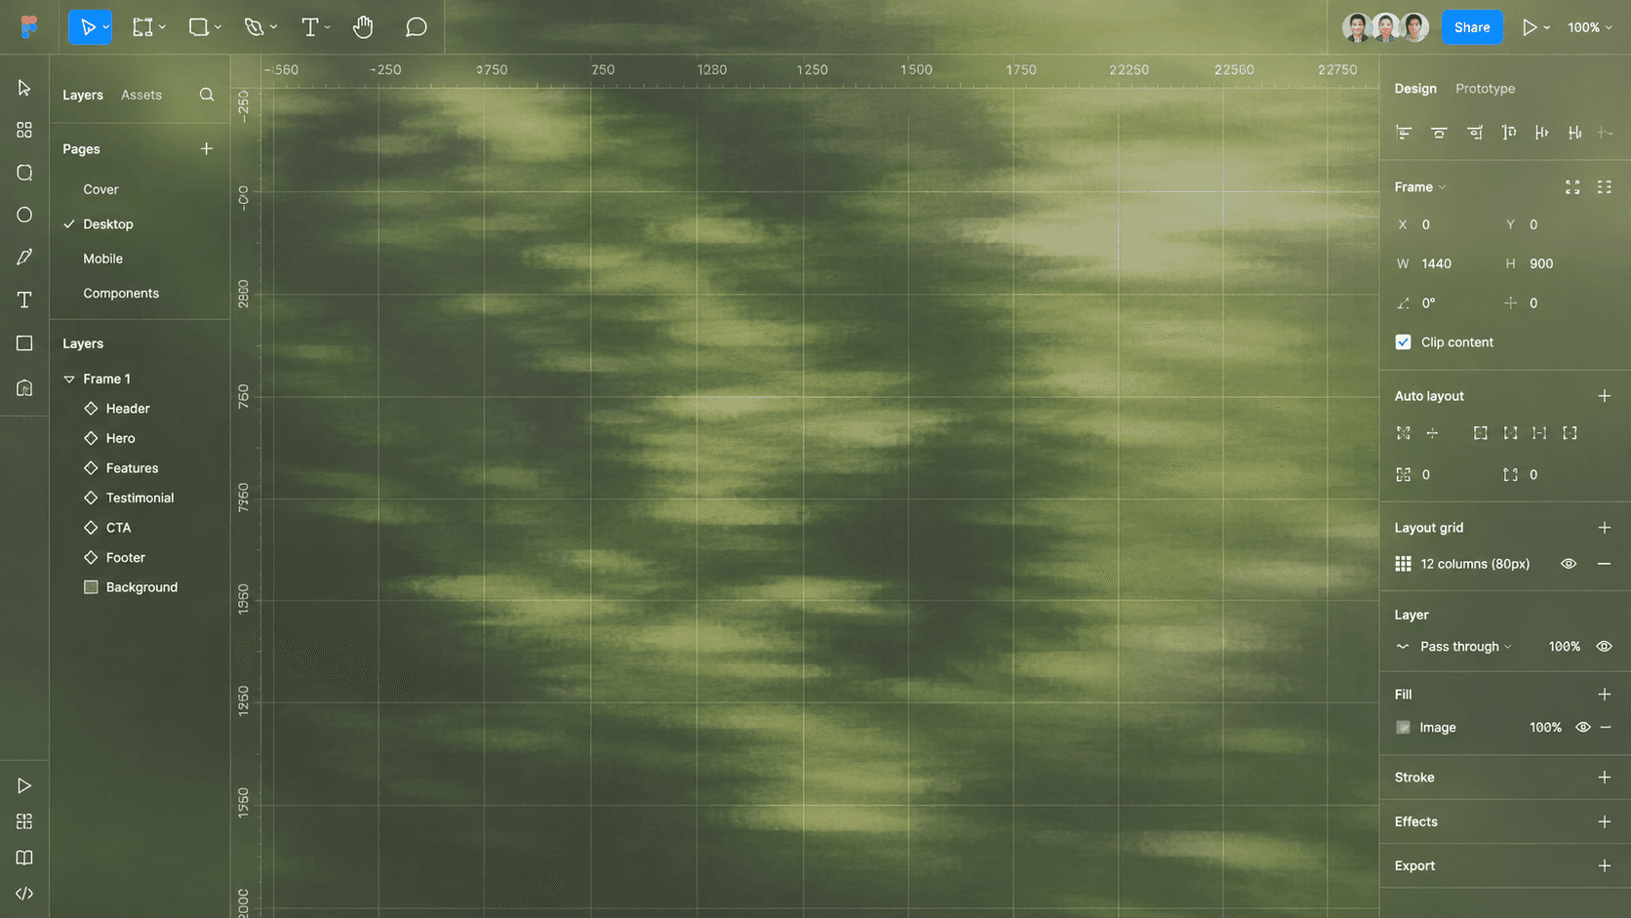Click the align bottom icon in Design panel
This screenshot has height=918, width=1631.
(x=1574, y=133)
